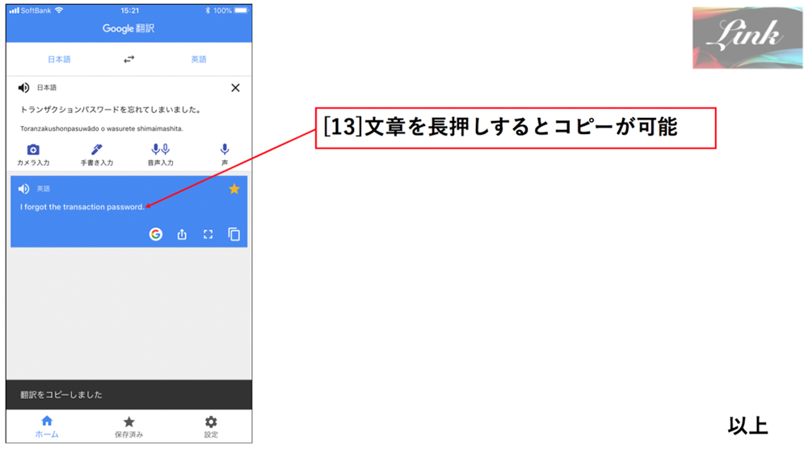Image resolution: width=808 pixels, height=449 pixels.
Task: Tap the translated text 'I forgot the transaction password.'
Action: (82, 207)
